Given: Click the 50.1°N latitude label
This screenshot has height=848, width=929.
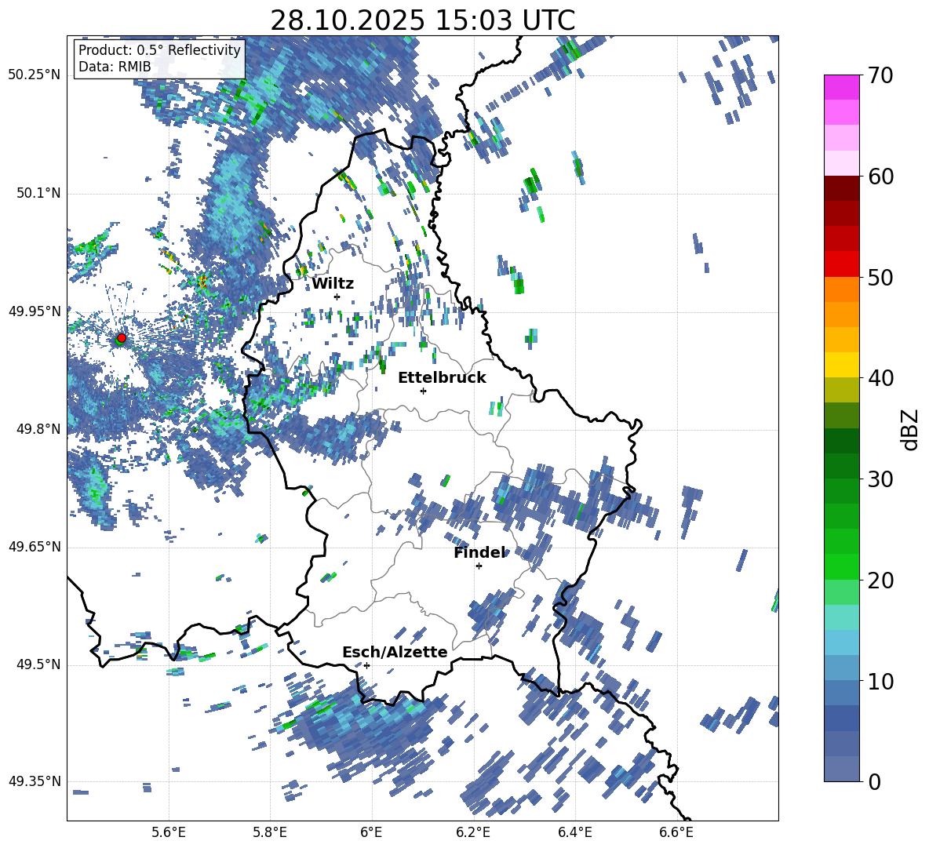Looking at the screenshot, I should coord(38,194).
